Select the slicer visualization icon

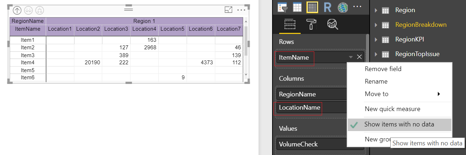click(x=283, y=7)
